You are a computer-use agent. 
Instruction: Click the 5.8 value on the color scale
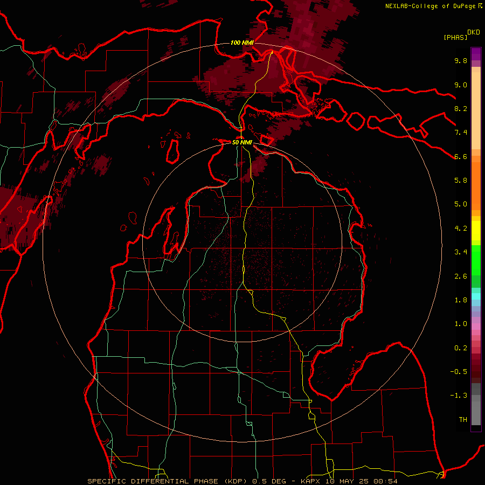(x=461, y=181)
